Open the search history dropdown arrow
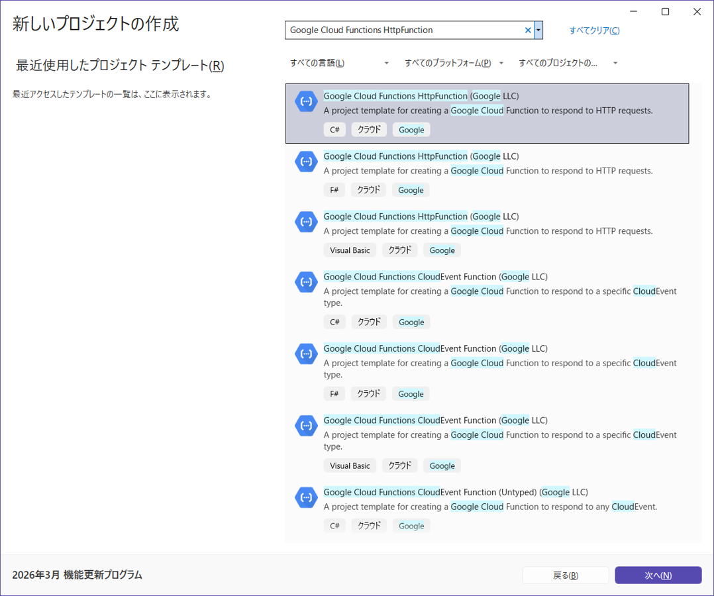This screenshot has width=714, height=596. click(538, 30)
